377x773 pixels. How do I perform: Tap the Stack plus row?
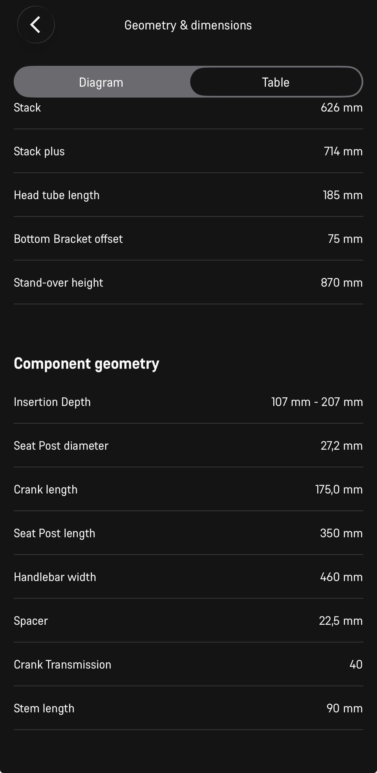point(188,151)
